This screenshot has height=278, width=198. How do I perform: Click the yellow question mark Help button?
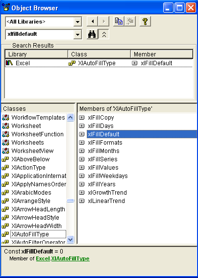tap(145, 22)
